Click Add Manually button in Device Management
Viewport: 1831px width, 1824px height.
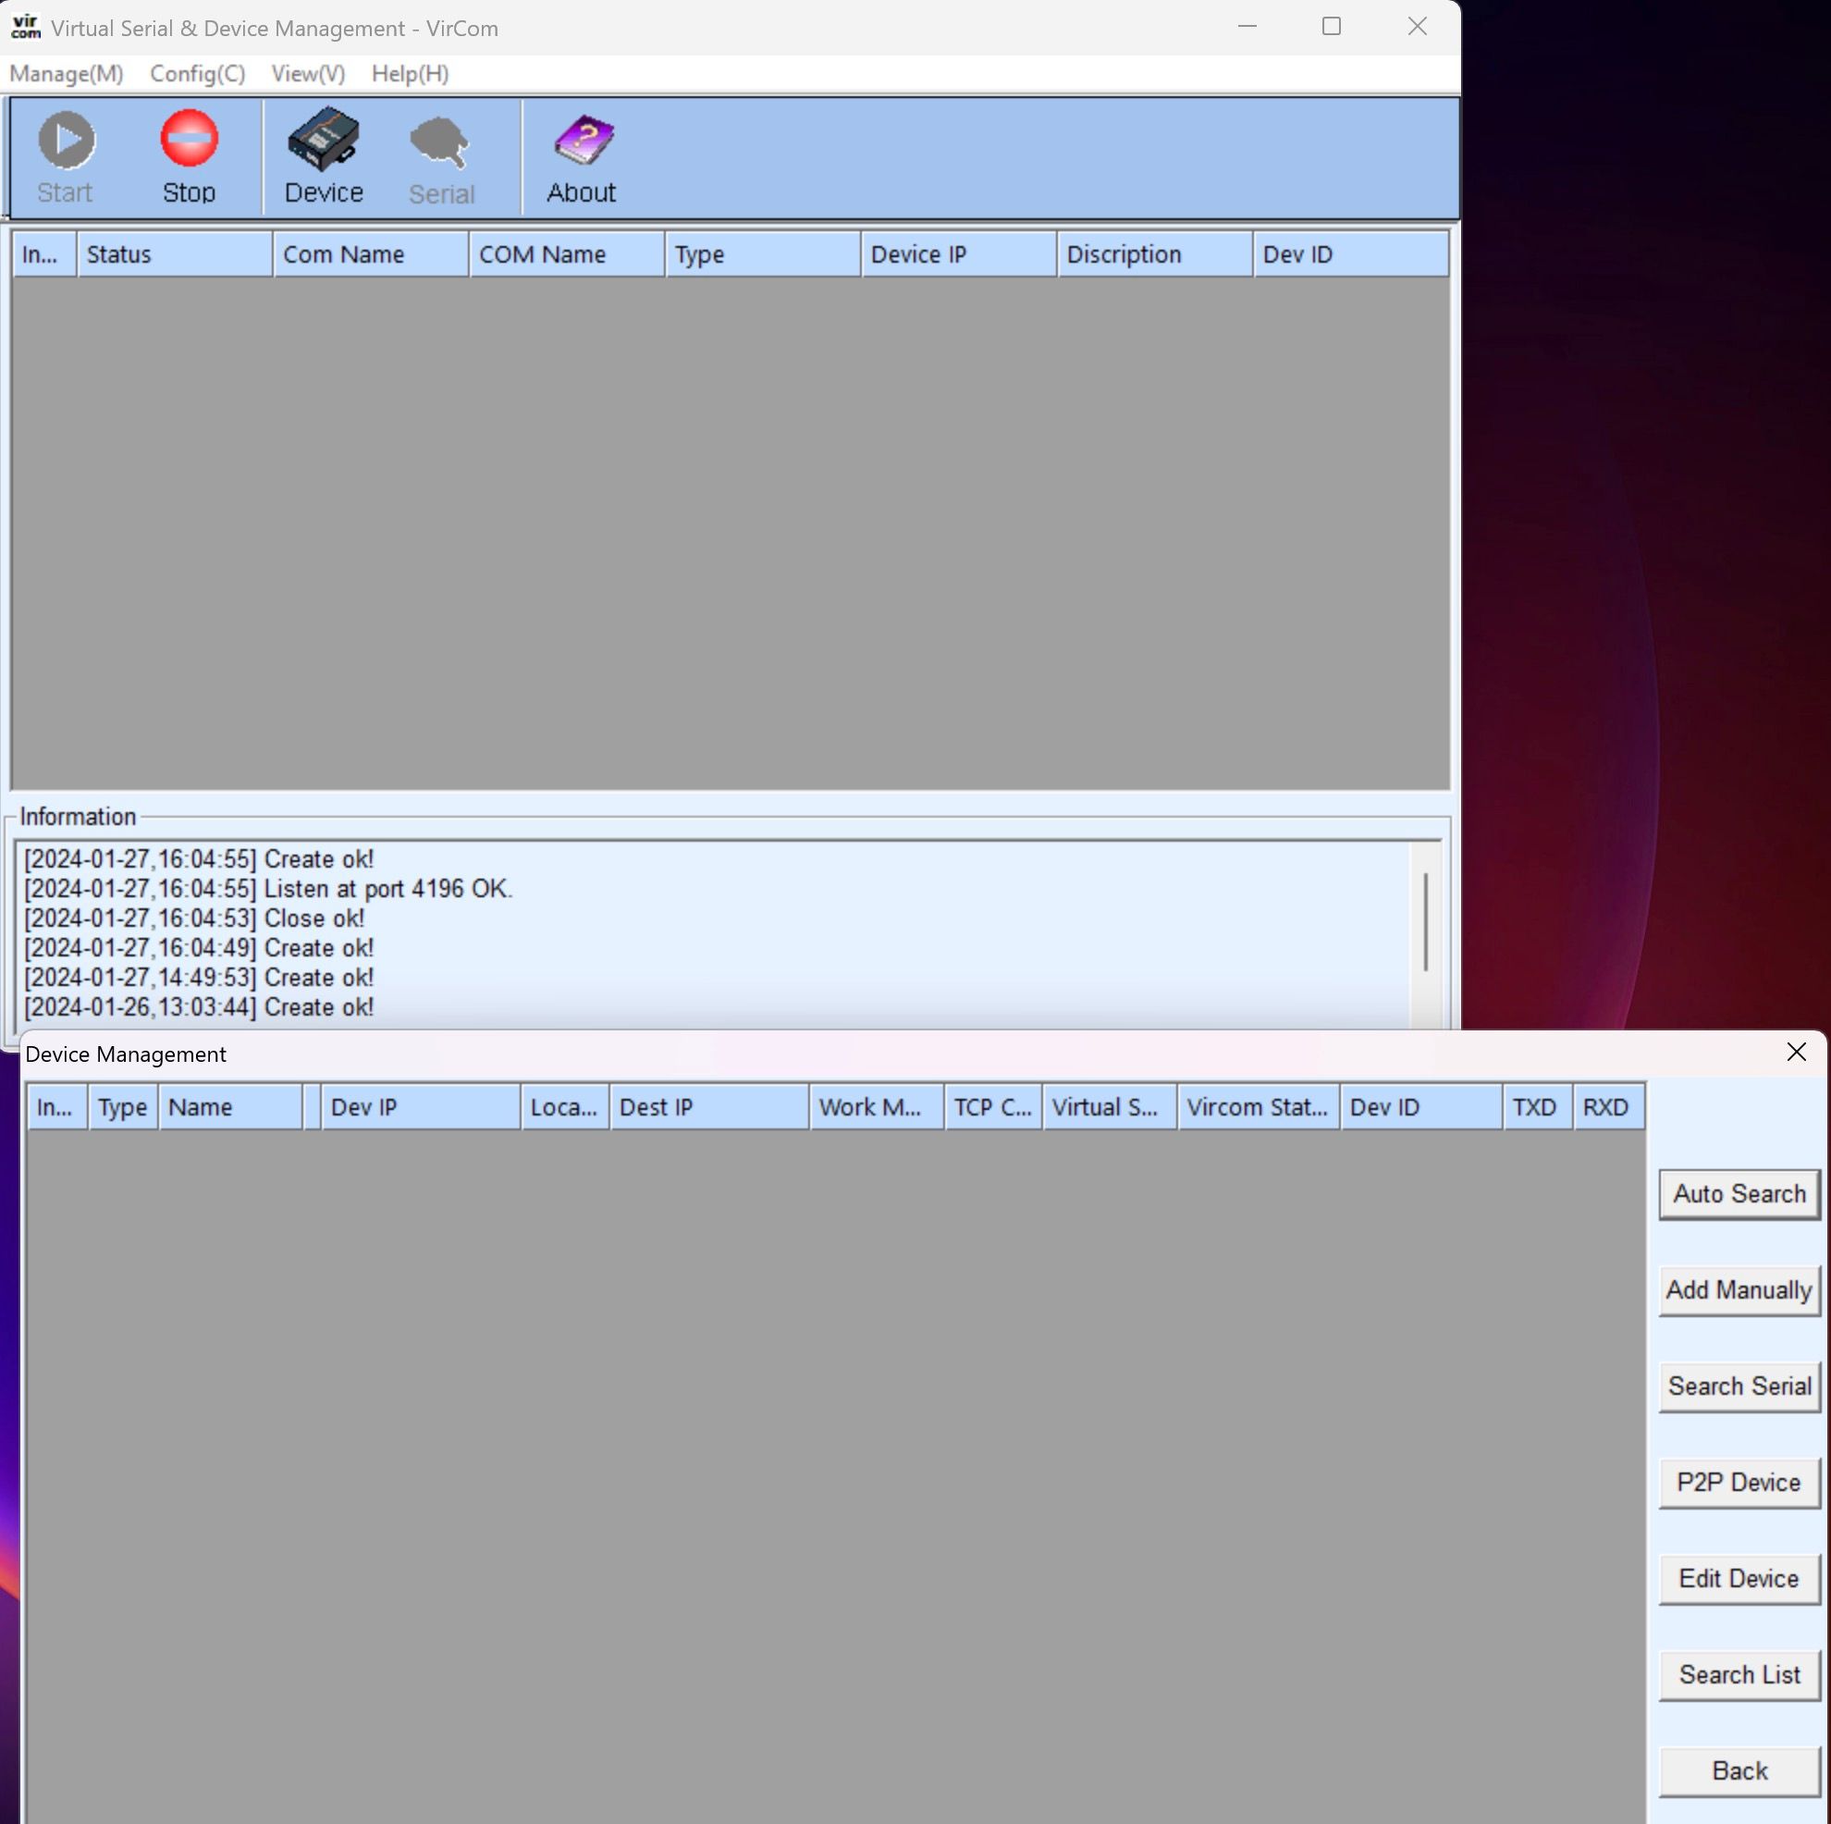click(1739, 1289)
